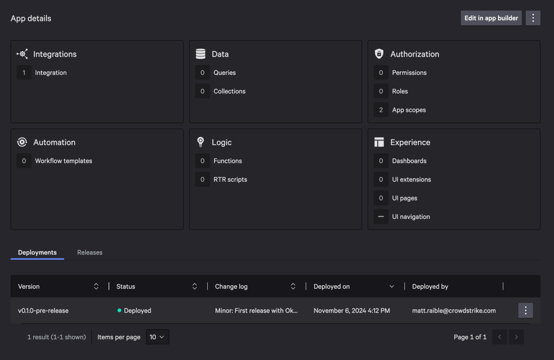Screen dimensions: 554x360
Task: Open the Deployed on column chevron
Action: [392, 286]
